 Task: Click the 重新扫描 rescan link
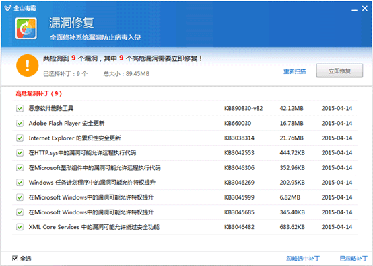(x=294, y=71)
